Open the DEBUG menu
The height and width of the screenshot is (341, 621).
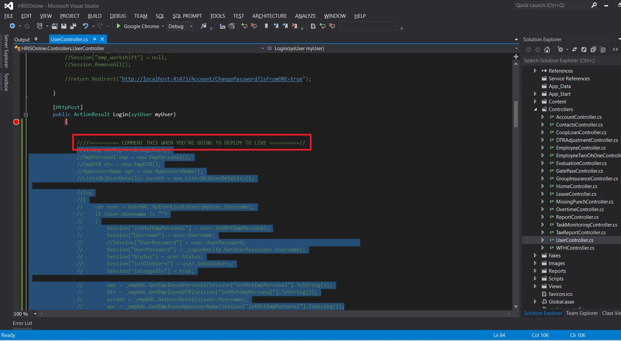[118, 16]
